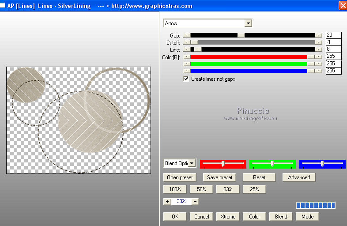
Task: Set preview zoom with the 33% button
Action: tap(228, 189)
